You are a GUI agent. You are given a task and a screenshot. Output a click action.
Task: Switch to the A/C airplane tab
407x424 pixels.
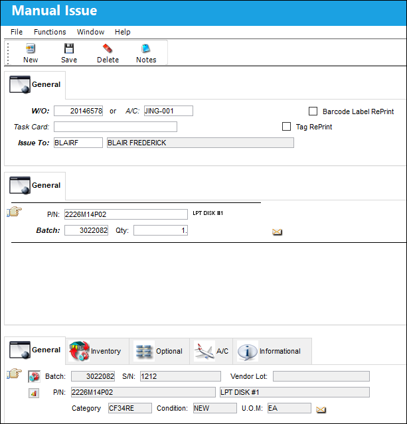211,351
